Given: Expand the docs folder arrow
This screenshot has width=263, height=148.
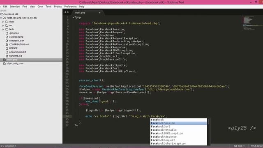Looking at the screenshot, I should (x=3, y=22).
